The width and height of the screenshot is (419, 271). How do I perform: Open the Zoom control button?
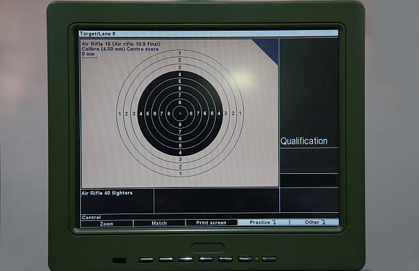click(107, 224)
